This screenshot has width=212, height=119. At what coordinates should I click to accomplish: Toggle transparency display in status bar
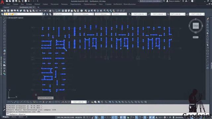125,117
